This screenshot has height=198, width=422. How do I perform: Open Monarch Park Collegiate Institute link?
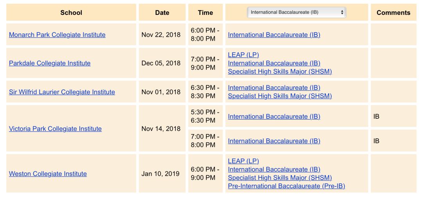(57, 35)
